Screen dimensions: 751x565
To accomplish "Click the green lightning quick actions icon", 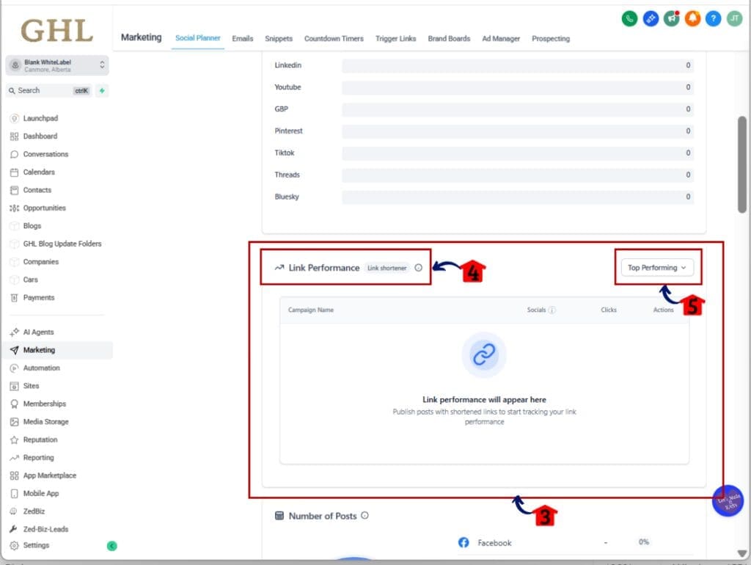I will (x=102, y=90).
